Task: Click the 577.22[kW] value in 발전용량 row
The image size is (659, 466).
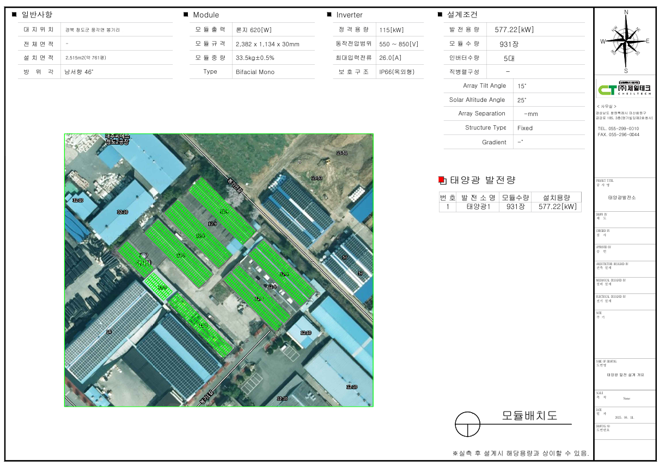Action: click(x=514, y=30)
